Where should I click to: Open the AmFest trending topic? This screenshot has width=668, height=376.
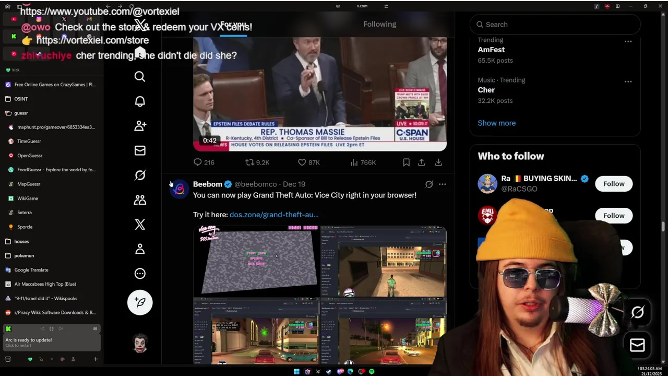(491, 50)
